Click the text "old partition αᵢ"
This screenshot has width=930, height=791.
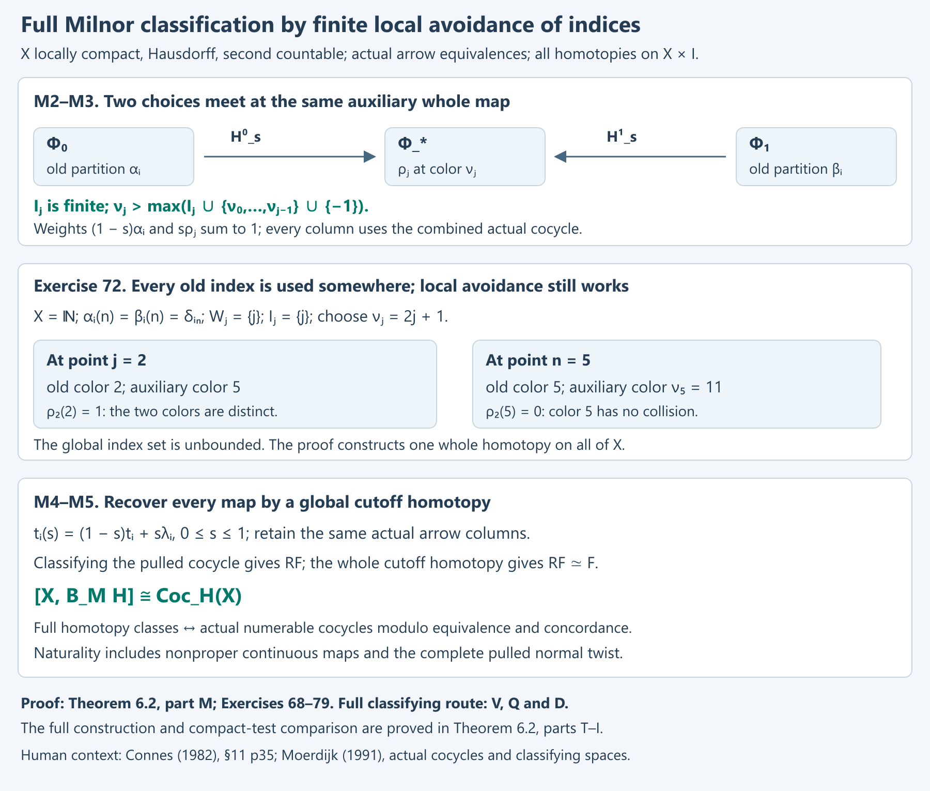(94, 169)
